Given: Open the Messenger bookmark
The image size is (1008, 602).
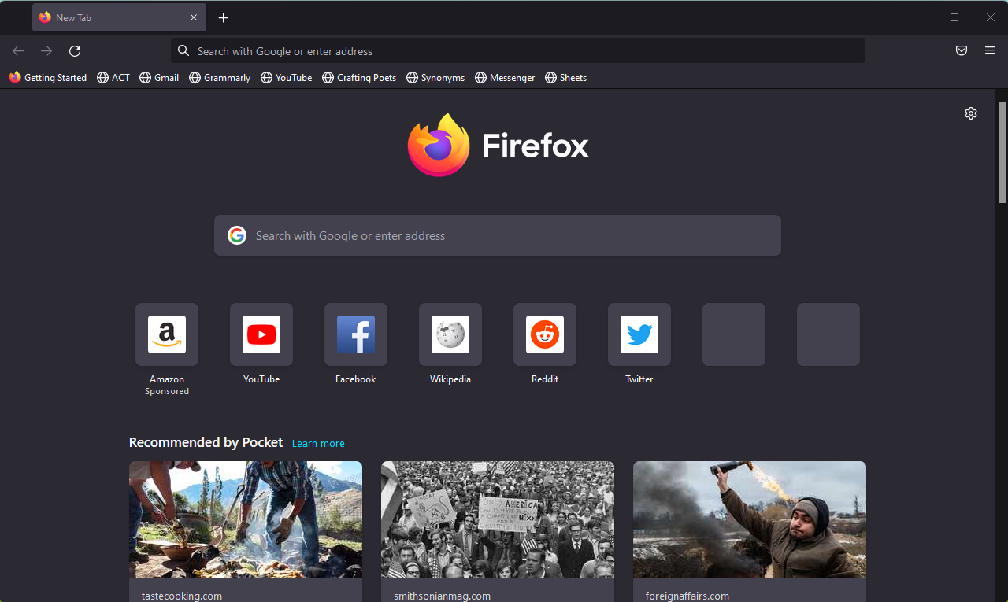Looking at the screenshot, I should point(505,77).
